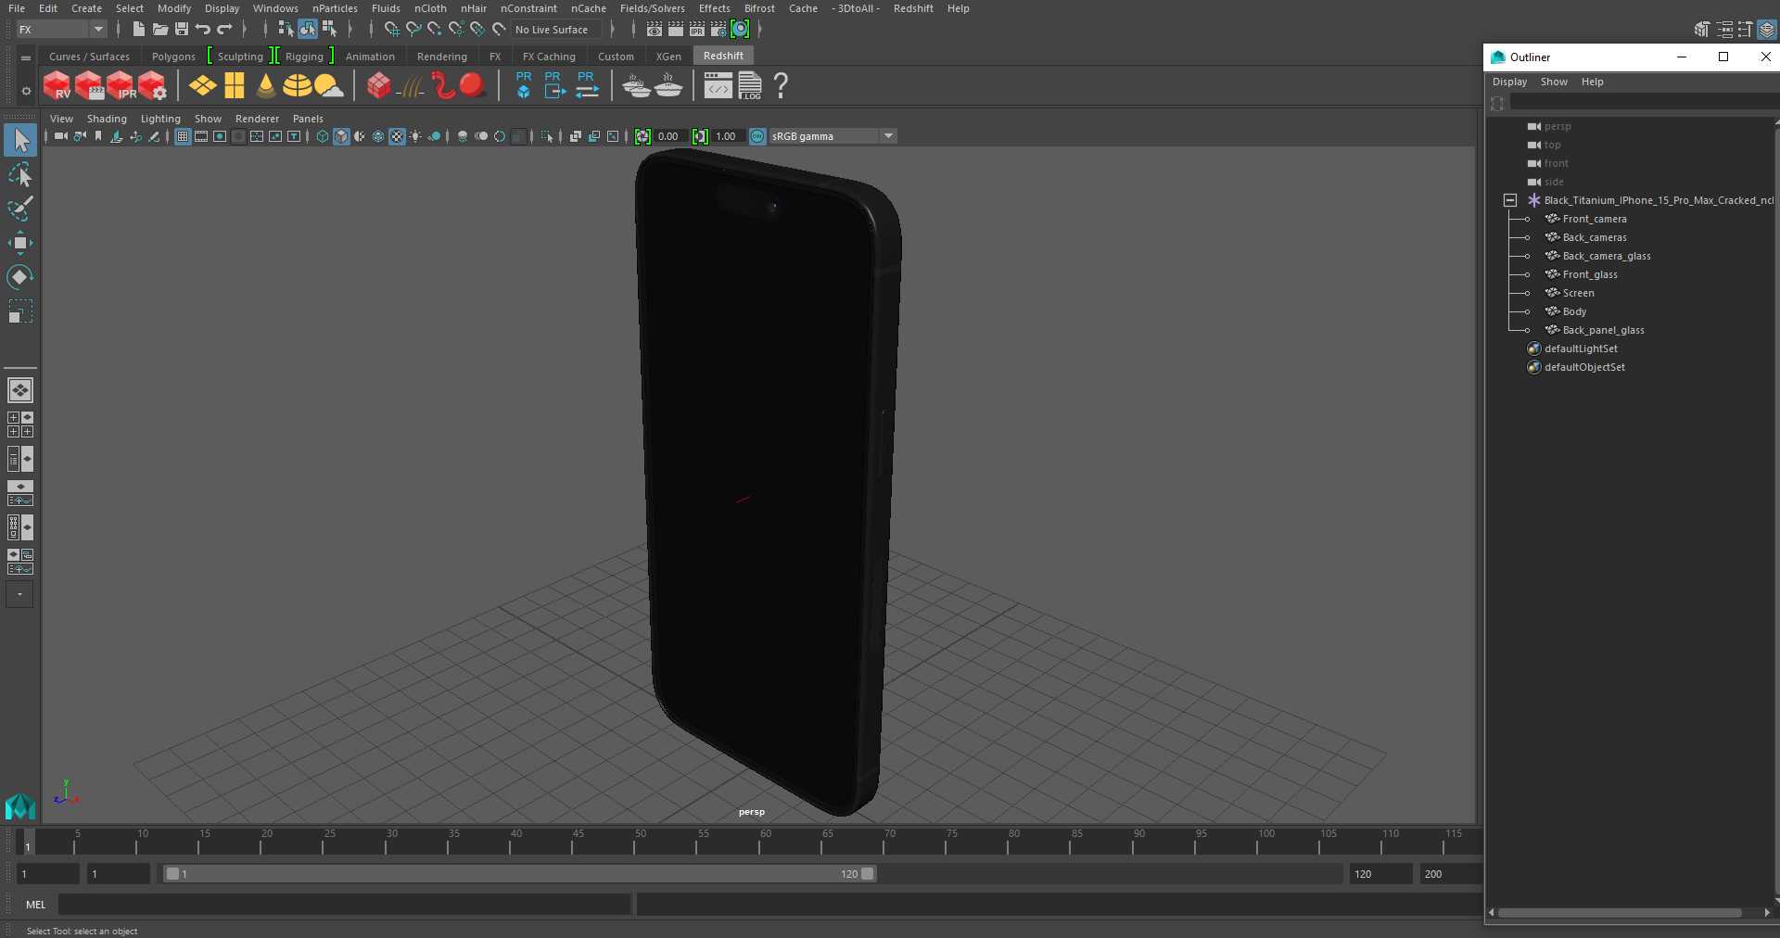Activate the Rotate tool

[20, 277]
